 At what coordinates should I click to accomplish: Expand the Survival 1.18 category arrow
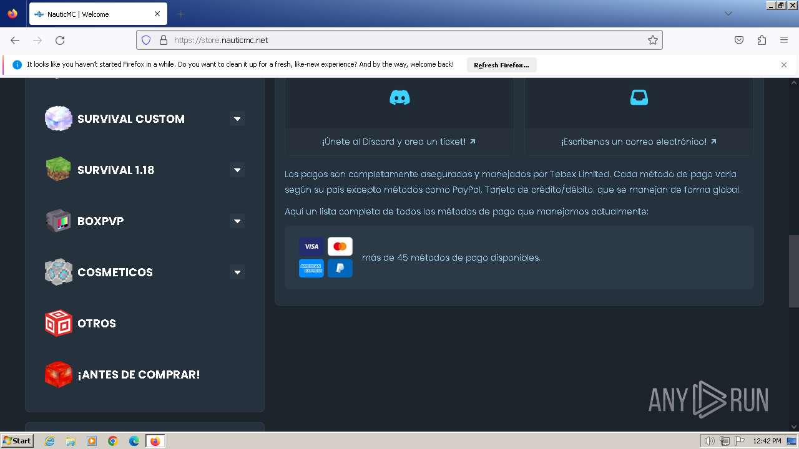coord(237,170)
